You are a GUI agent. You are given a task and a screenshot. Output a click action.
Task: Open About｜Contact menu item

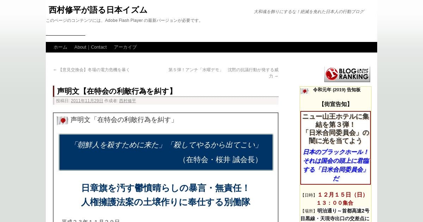(x=91, y=47)
